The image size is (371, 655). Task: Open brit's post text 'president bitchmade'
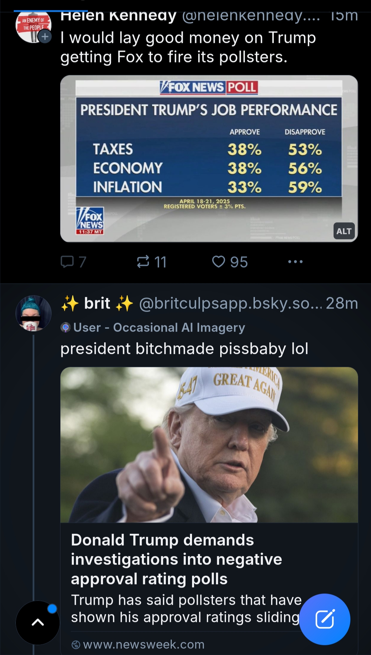(184, 348)
